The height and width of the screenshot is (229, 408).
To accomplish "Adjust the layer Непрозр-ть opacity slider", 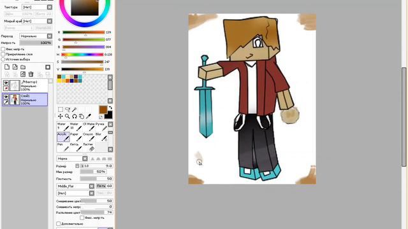I will click(36, 43).
